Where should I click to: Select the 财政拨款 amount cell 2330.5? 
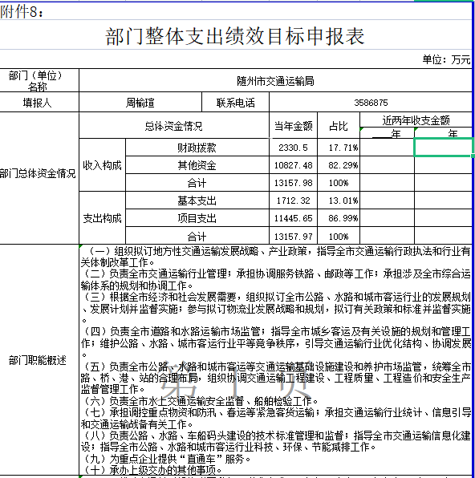pyautogui.click(x=293, y=148)
